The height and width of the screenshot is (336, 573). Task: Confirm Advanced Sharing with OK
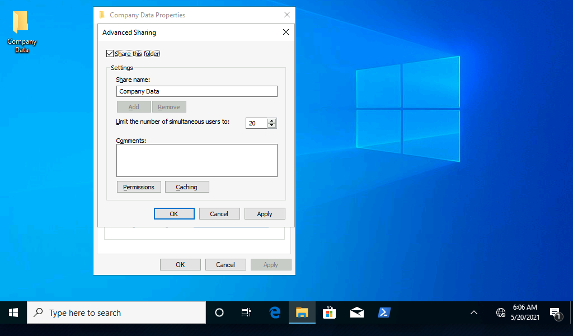tap(174, 214)
